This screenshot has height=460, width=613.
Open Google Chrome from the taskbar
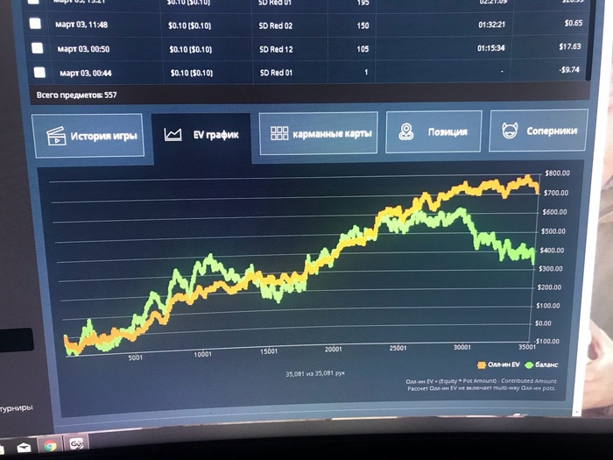point(50,445)
